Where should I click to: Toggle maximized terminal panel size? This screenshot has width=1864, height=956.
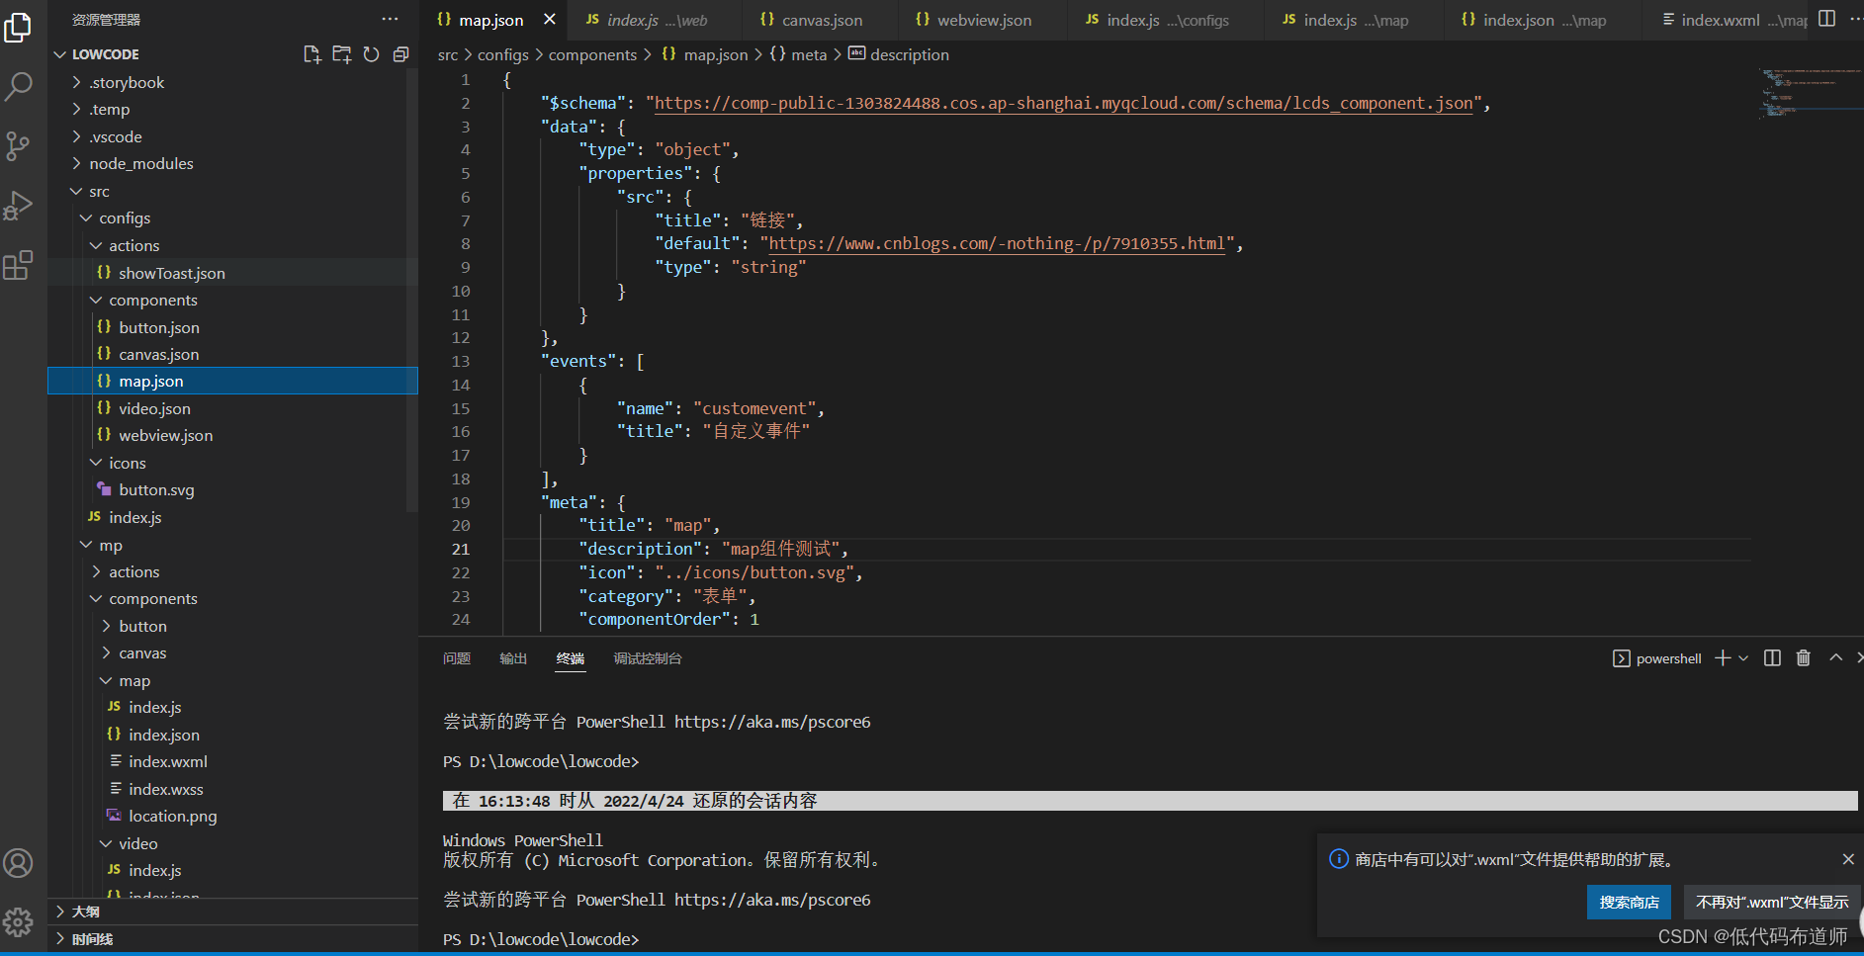point(1835,658)
